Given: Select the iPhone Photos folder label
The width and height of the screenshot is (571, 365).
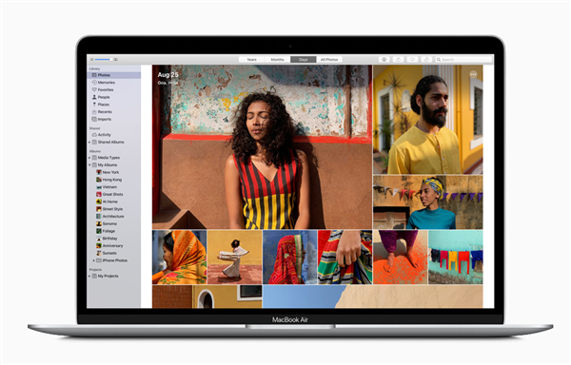Looking at the screenshot, I should pos(115,260).
